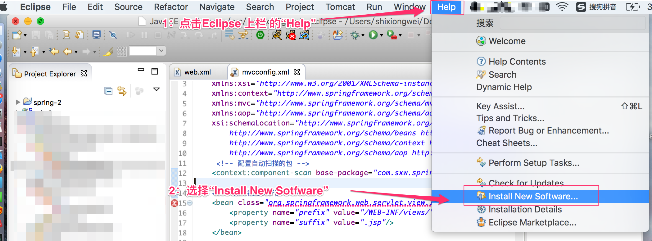
Task: Toggle Link with Editor in Project Explorer
Action: coord(122,91)
